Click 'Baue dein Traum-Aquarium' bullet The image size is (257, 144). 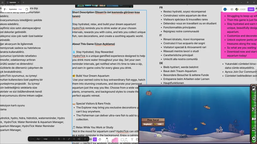pyautogui.click(x=180, y=71)
